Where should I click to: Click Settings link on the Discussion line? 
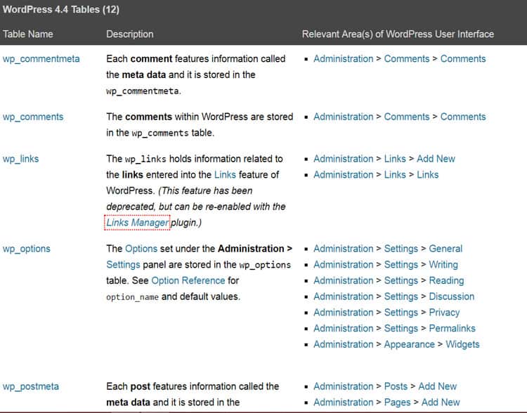pyautogui.click(x=401, y=296)
